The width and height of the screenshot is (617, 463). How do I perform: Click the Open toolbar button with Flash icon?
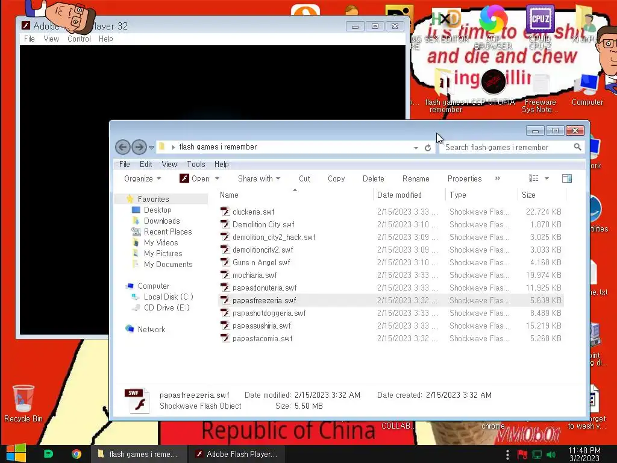tap(195, 178)
